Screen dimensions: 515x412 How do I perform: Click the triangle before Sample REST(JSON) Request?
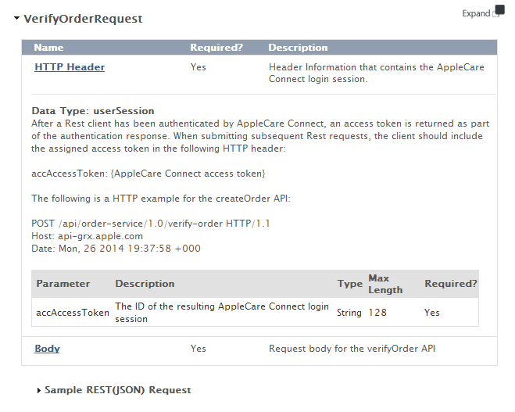(x=39, y=390)
